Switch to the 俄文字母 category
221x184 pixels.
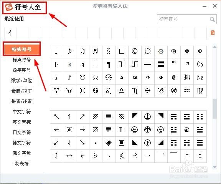click(22, 153)
